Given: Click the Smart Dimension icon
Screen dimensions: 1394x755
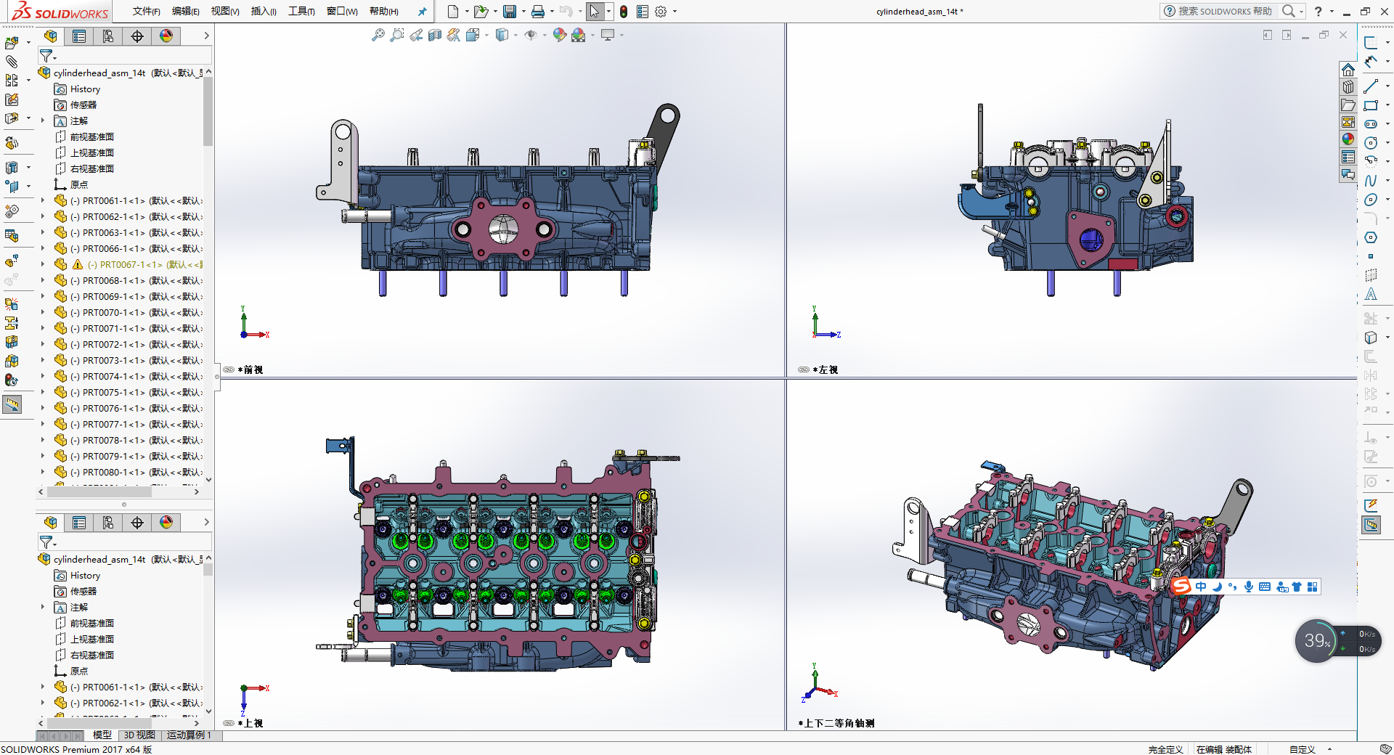Looking at the screenshot, I should click(1371, 62).
